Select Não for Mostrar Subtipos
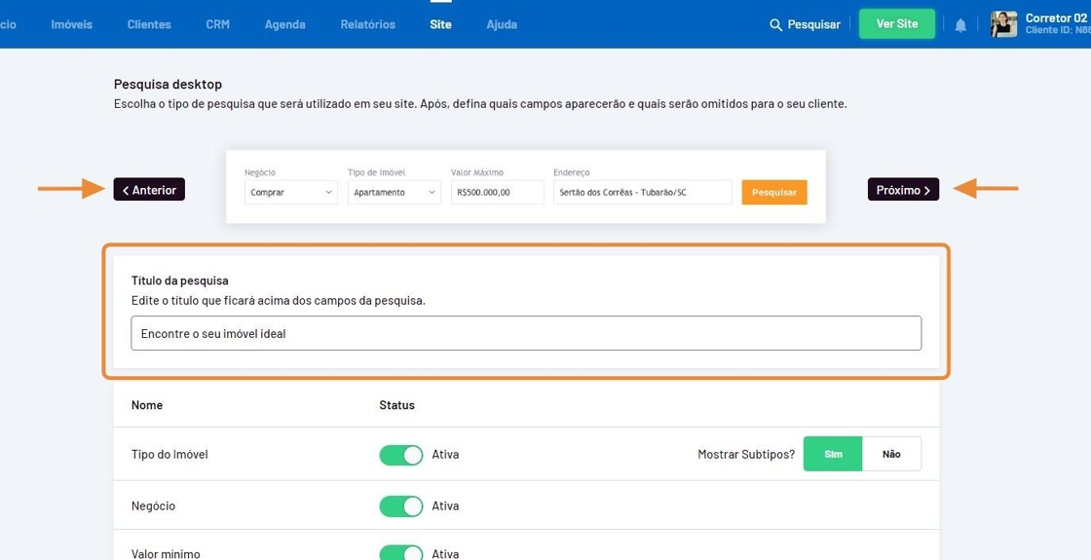 tap(891, 455)
